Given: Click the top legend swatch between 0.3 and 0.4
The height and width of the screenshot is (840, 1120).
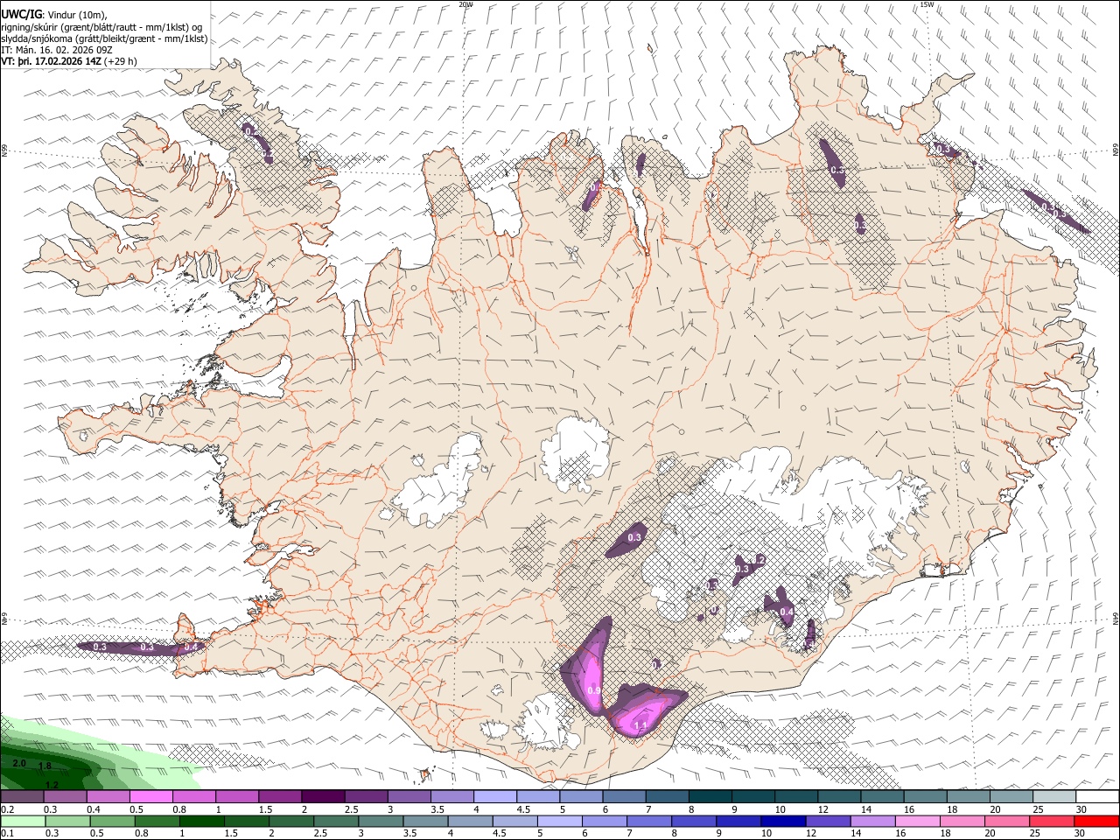Looking at the screenshot, I should pyautogui.click(x=66, y=796).
